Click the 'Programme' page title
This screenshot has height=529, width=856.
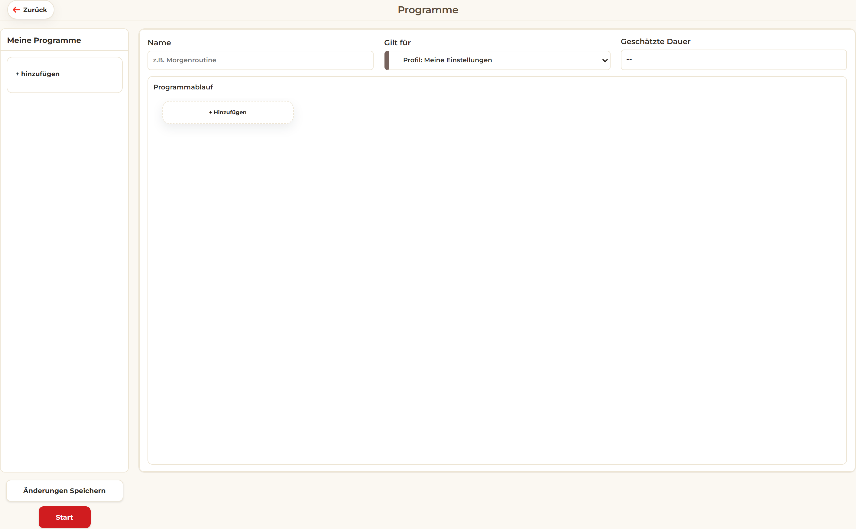point(428,10)
